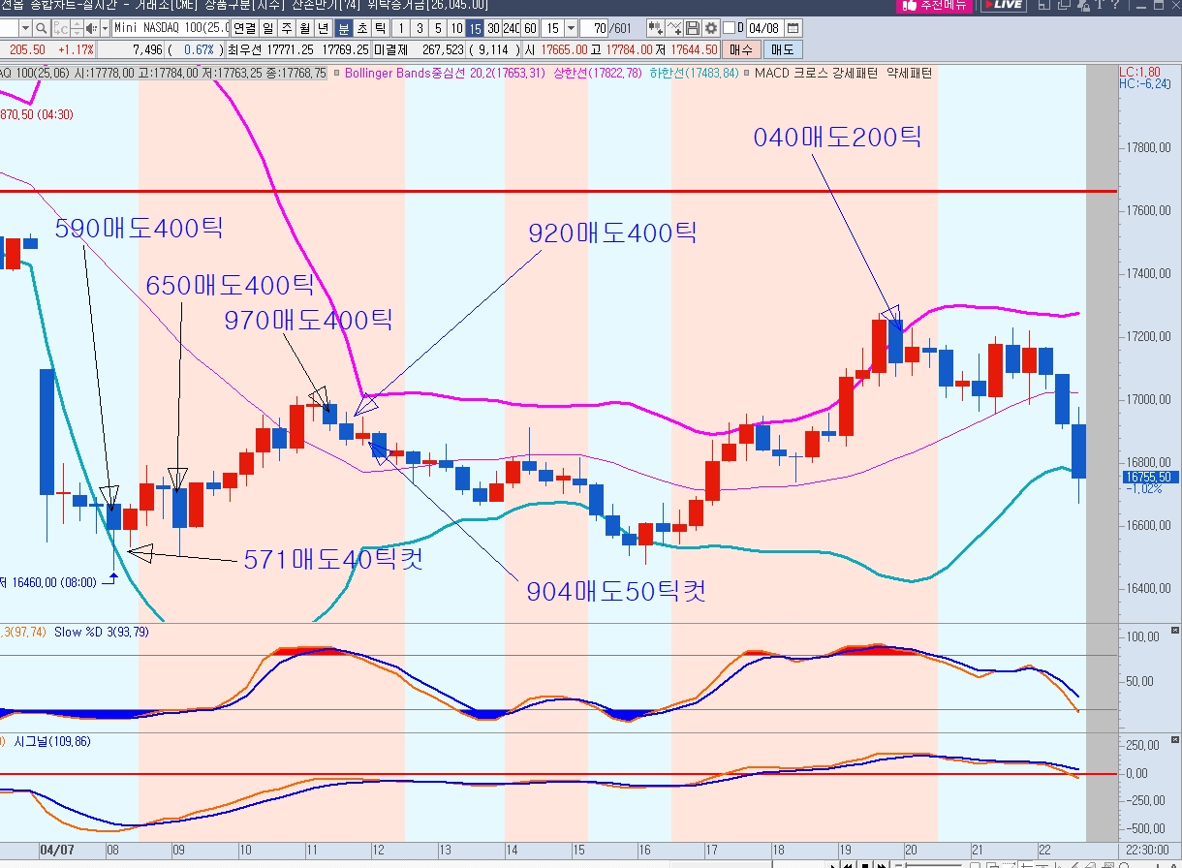
Task: Open the symbol code dropdown arrow
Action: pos(25,28)
